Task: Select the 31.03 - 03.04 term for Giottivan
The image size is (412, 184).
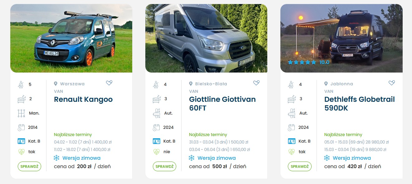Action: [219, 142]
